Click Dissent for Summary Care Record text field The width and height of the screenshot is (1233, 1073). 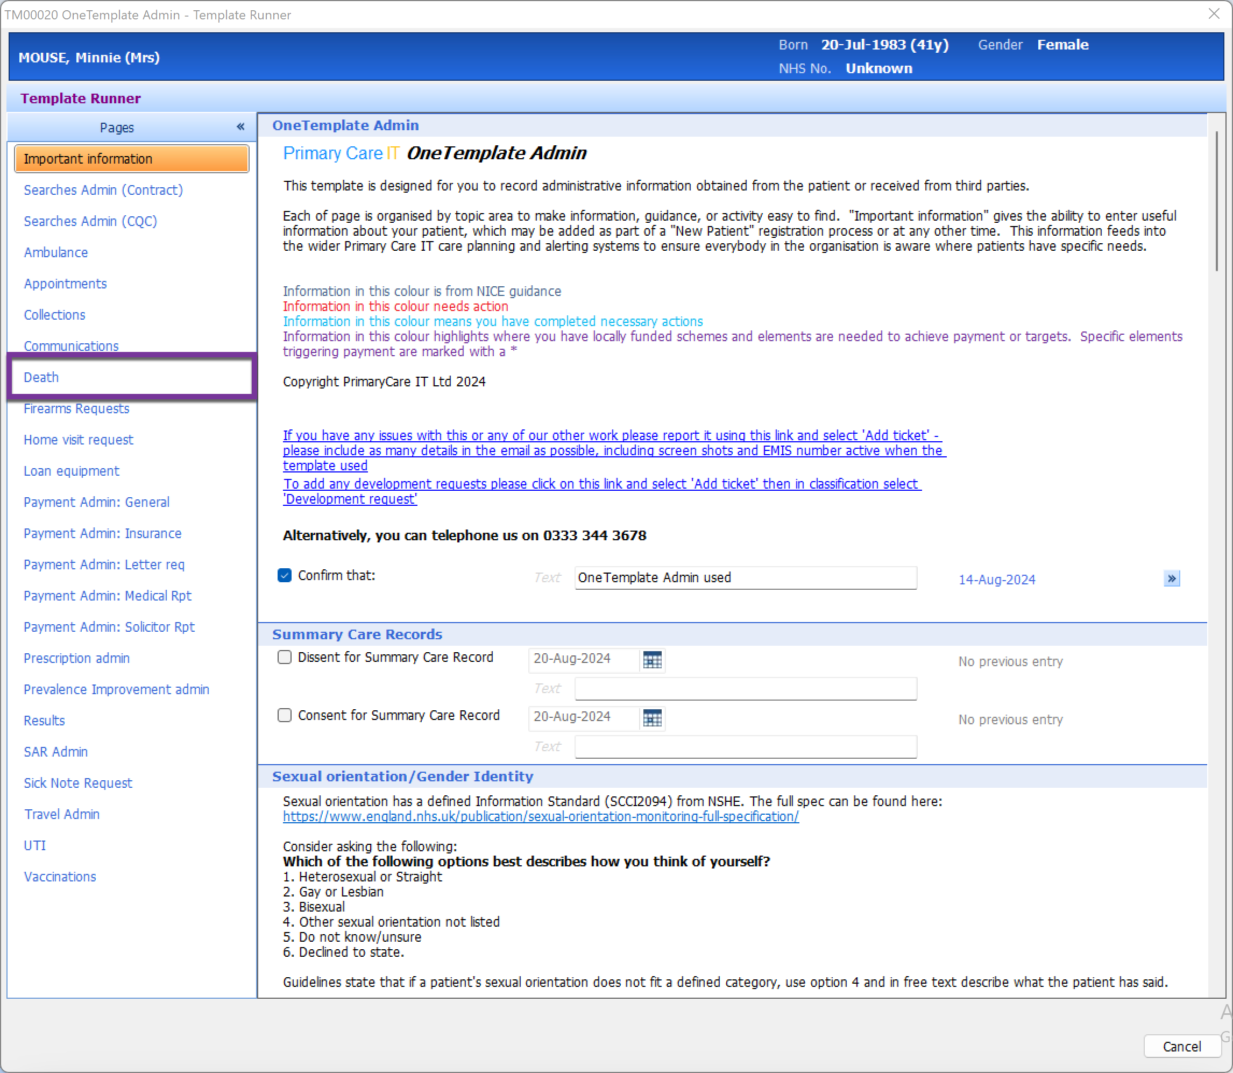[745, 689]
